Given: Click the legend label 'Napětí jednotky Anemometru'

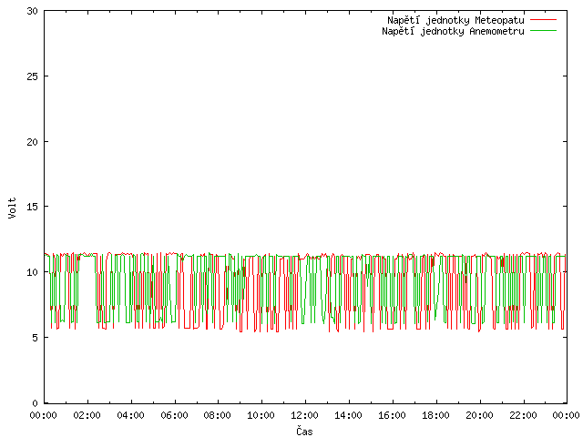Looking at the screenshot, I should pyautogui.click(x=453, y=31).
